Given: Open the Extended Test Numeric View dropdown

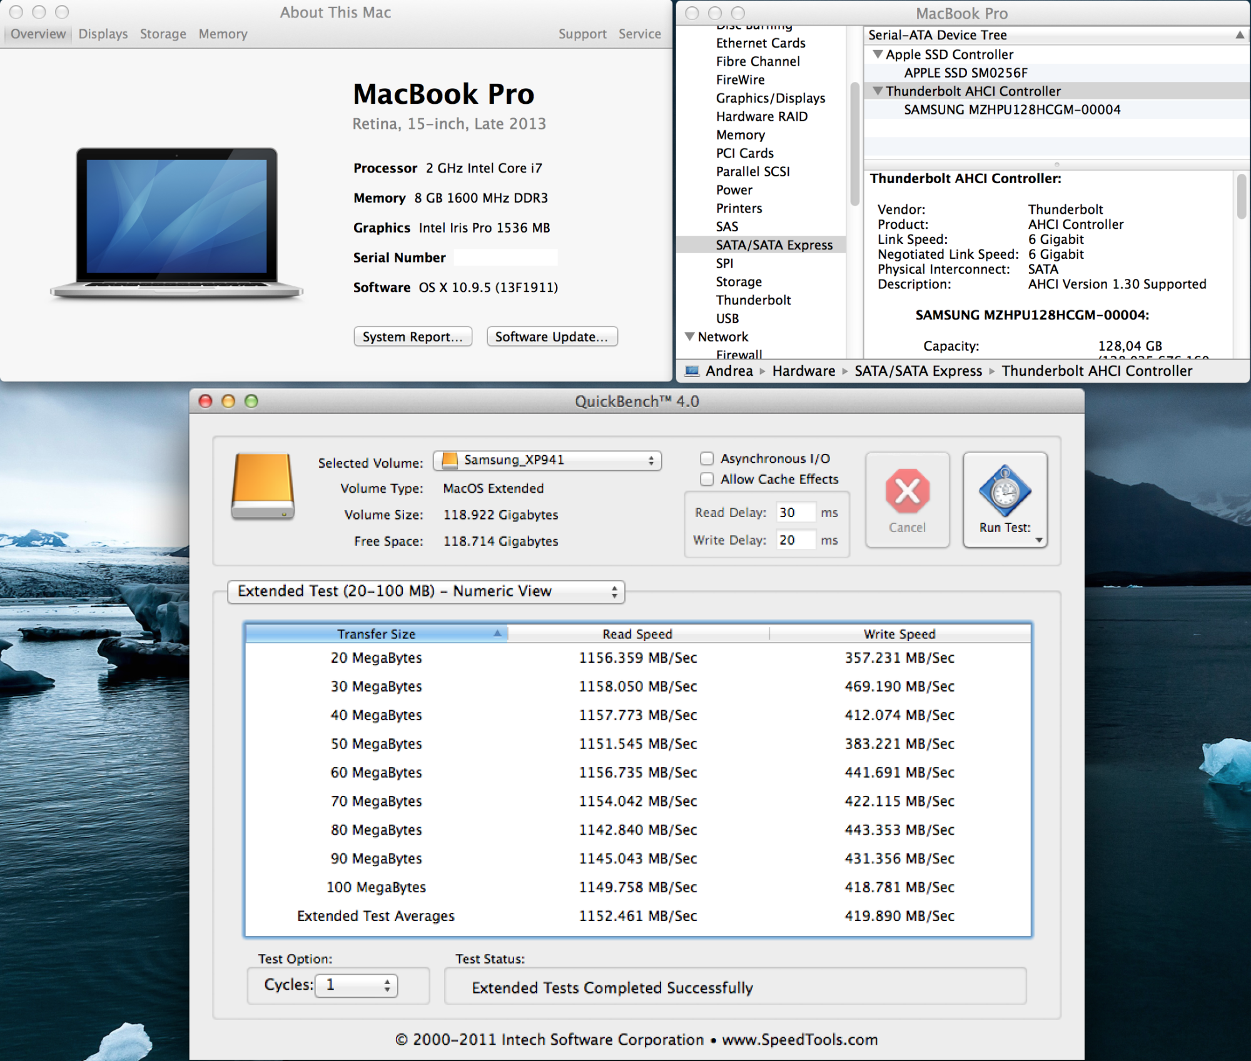Looking at the screenshot, I should point(426,591).
